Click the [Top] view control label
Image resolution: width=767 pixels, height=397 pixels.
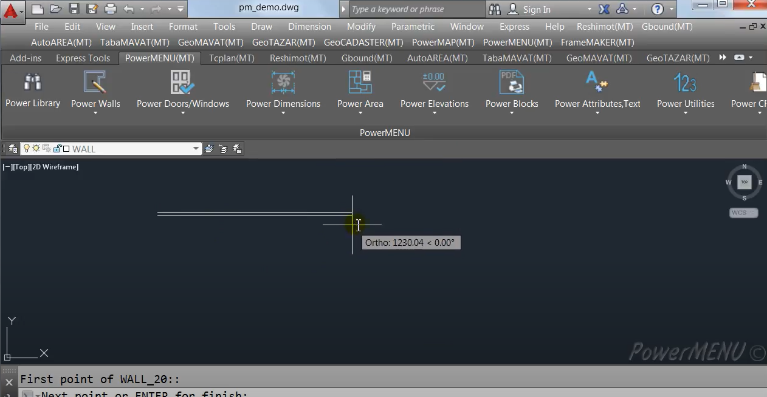[x=21, y=167]
